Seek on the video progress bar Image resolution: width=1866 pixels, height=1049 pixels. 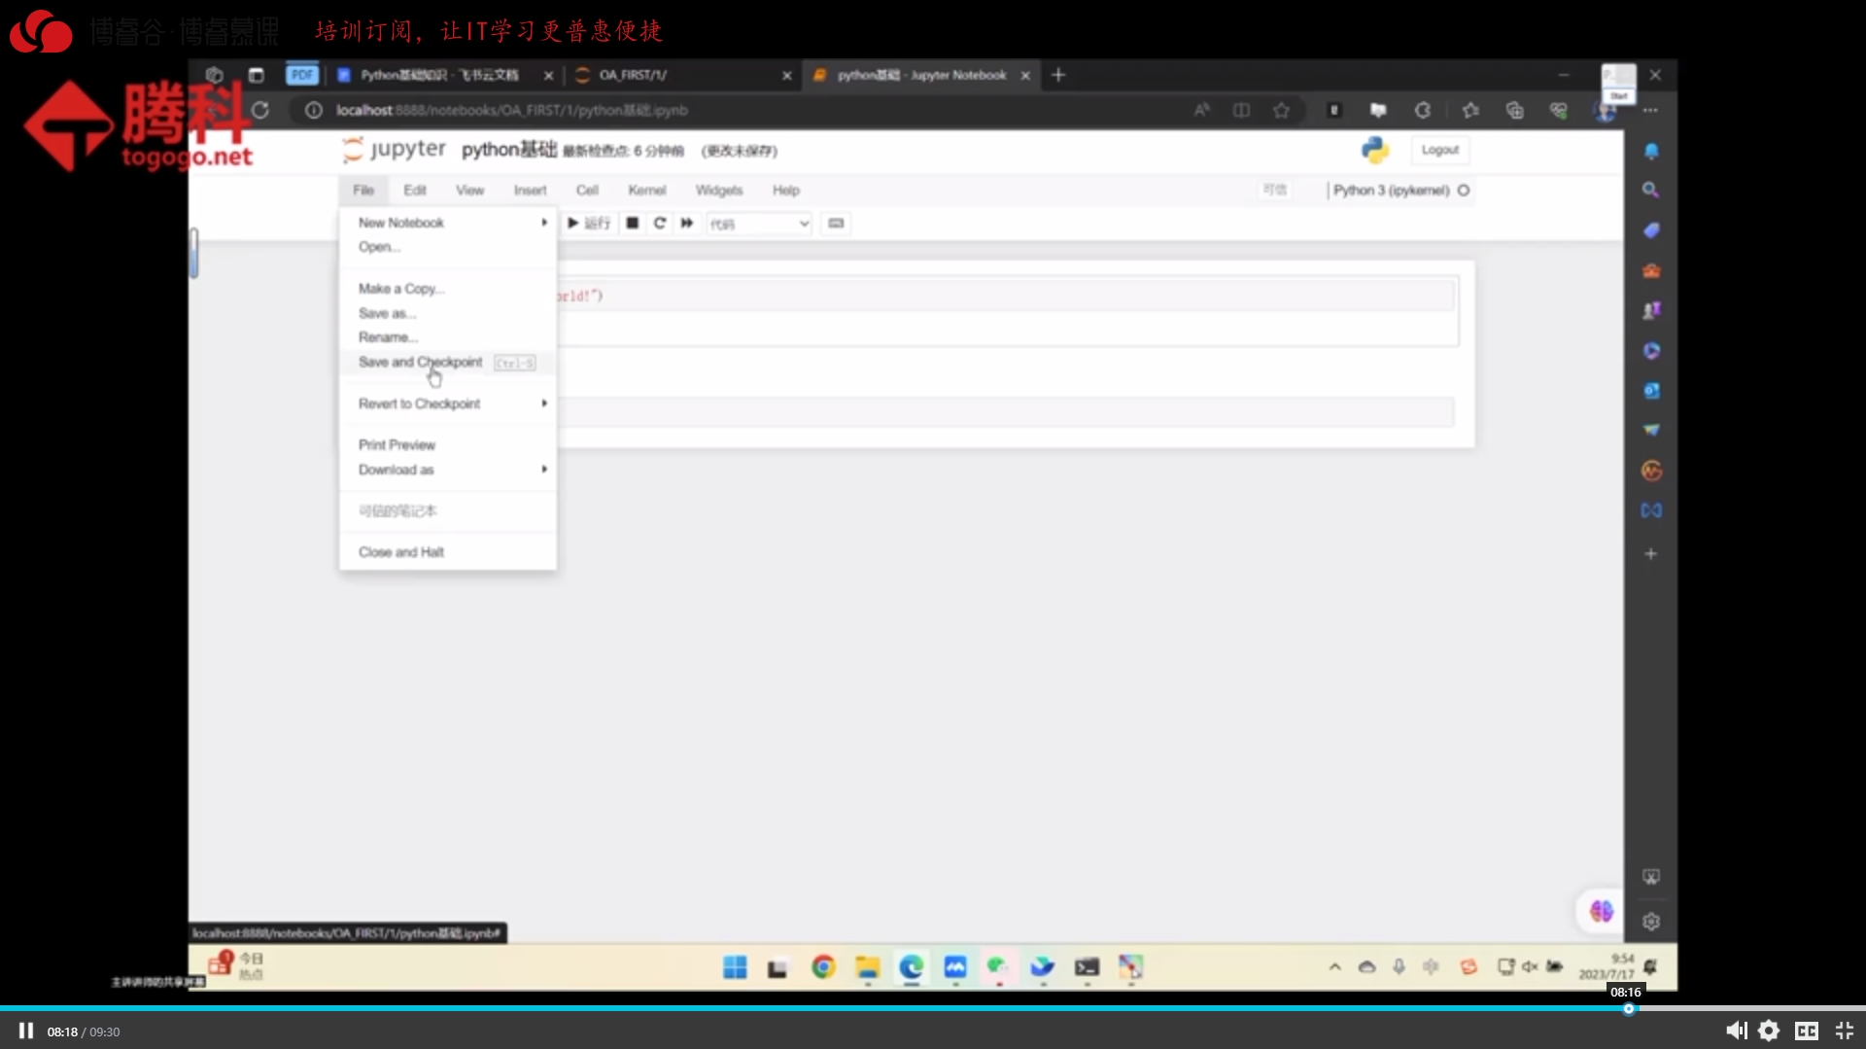[933, 1008]
